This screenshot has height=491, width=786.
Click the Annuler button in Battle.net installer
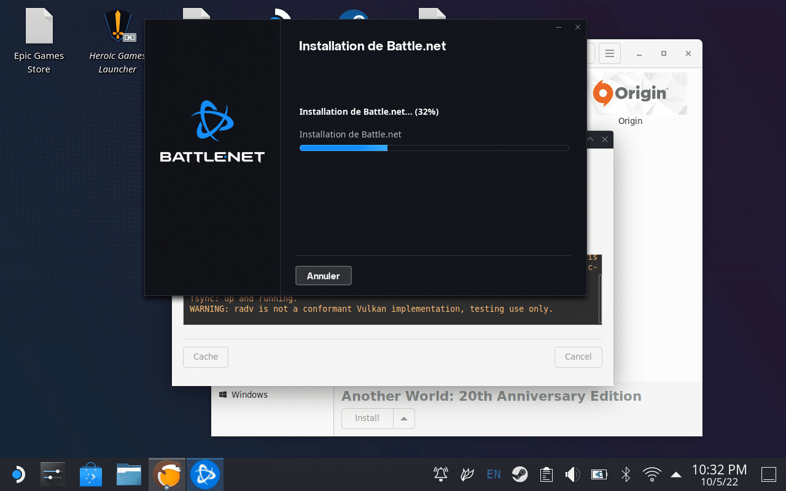pos(323,276)
